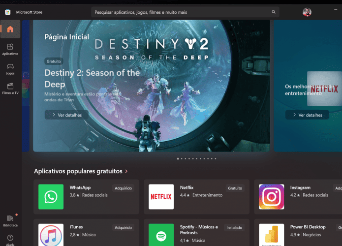Click the Microsoft Store logo icon
This screenshot has width=342, height=246.
pos(8,12)
